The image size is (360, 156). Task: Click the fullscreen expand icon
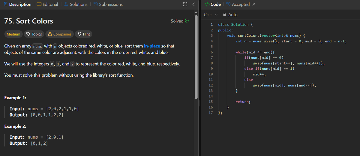point(185,4)
